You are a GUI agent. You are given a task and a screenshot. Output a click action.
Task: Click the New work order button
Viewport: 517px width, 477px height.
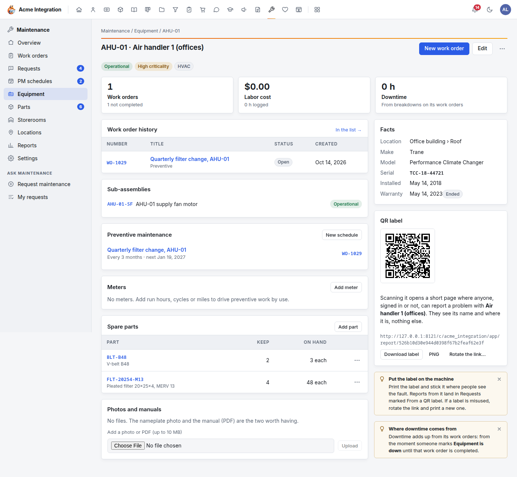444,49
